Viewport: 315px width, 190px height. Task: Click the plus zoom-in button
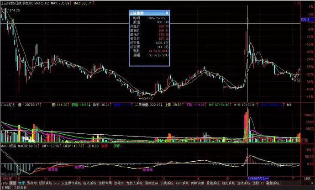pyautogui.click(x=303, y=183)
